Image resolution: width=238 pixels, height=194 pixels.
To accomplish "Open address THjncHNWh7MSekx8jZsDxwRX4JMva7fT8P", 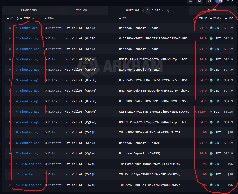I will tap(150, 132).
